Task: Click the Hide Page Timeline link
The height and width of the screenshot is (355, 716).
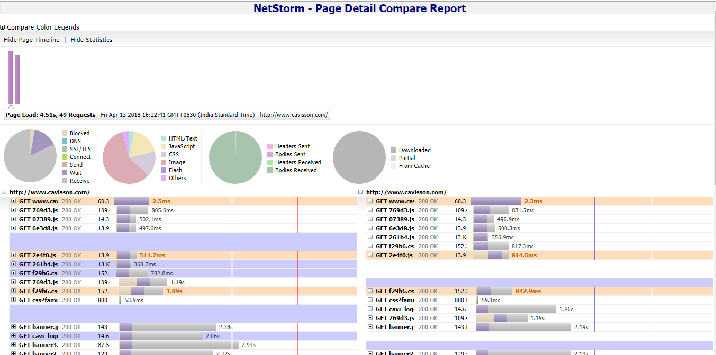Action: tap(32, 40)
